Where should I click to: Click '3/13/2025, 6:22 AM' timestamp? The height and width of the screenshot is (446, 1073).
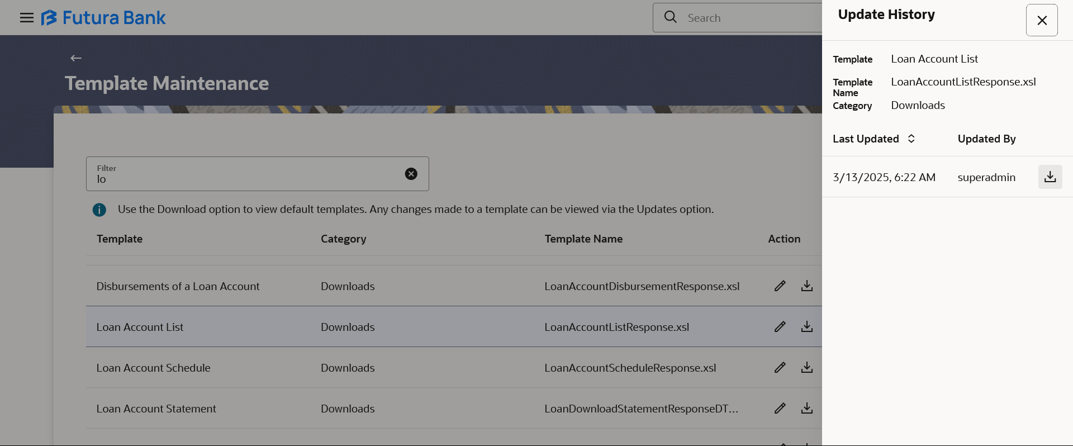coord(884,177)
